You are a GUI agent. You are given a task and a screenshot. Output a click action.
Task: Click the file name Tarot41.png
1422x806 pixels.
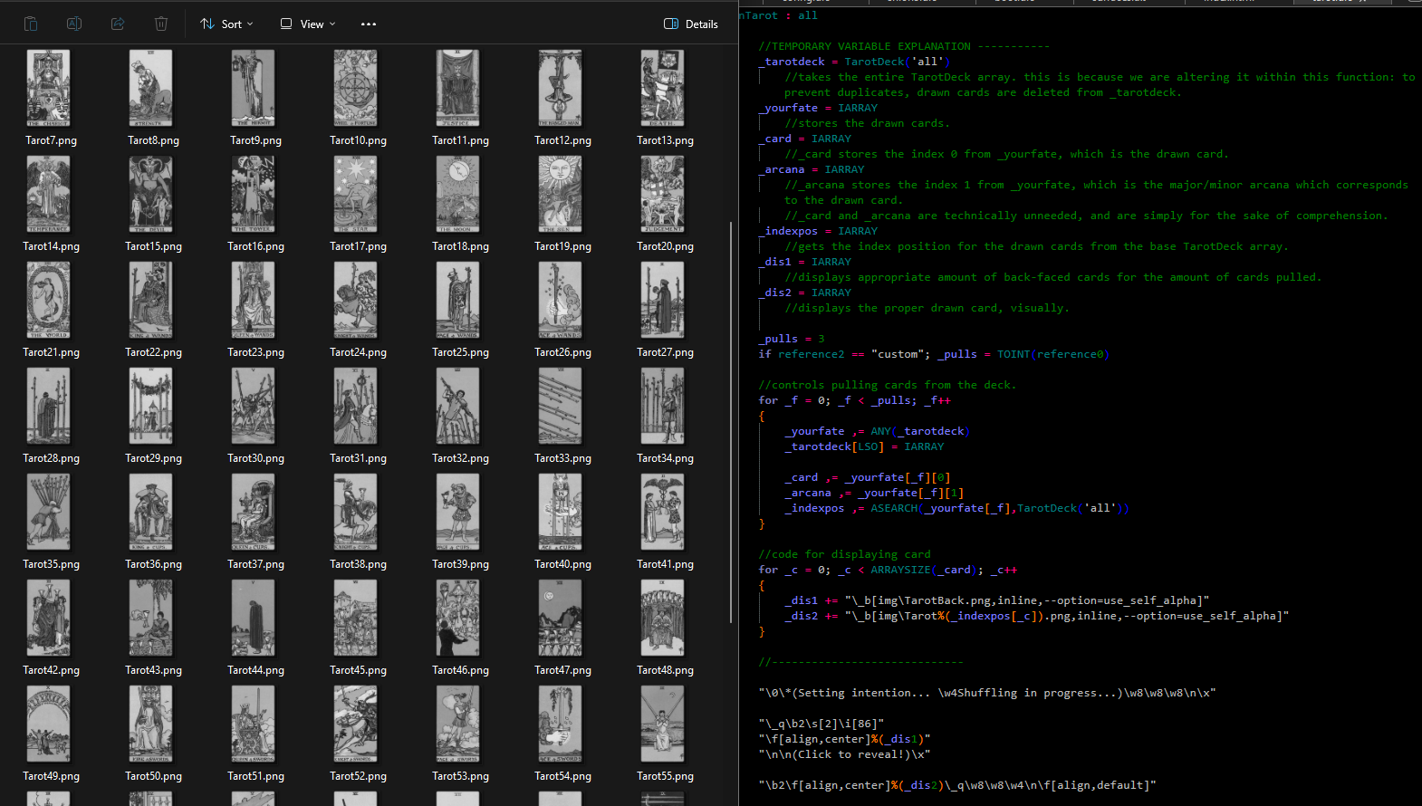(x=666, y=564)
